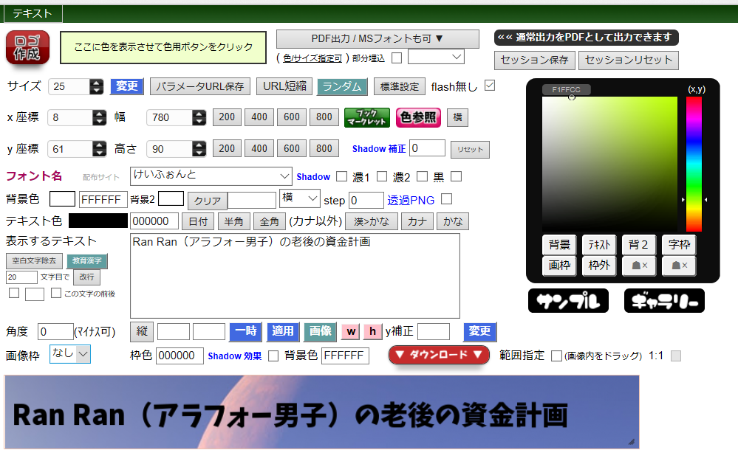Viewport: 738px width, 464px height.
Task: Enable the Shadow checkbox beside font name
Action: click(x=342, y=176)
